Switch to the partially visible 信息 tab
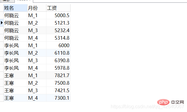 coord(7,1)
